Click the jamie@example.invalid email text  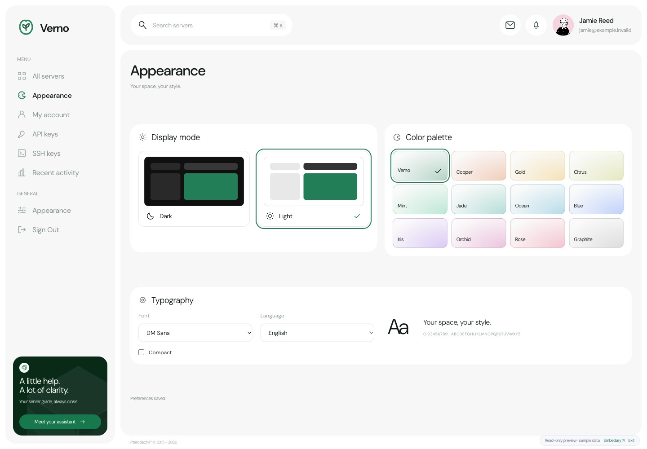(605, 30)
